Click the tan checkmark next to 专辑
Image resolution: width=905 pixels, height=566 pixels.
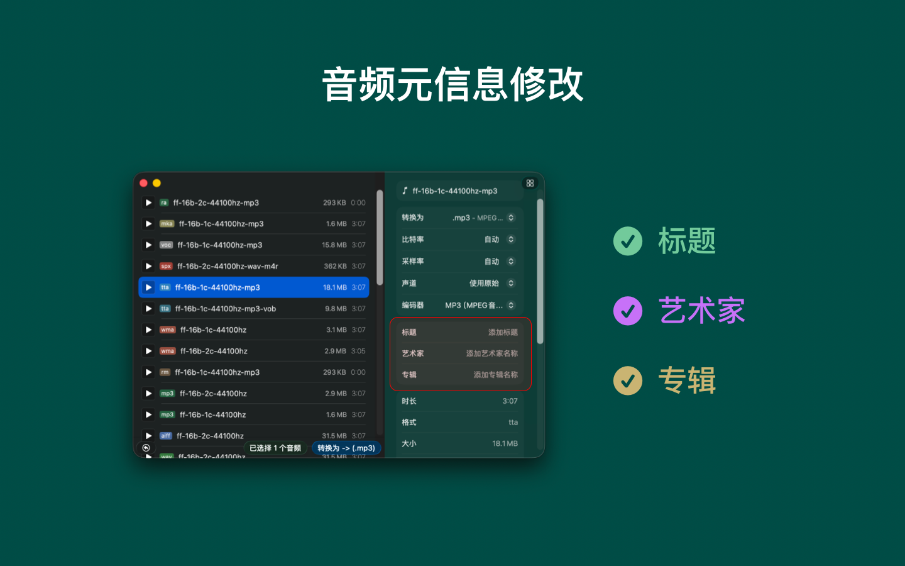(x=627, y=380)
